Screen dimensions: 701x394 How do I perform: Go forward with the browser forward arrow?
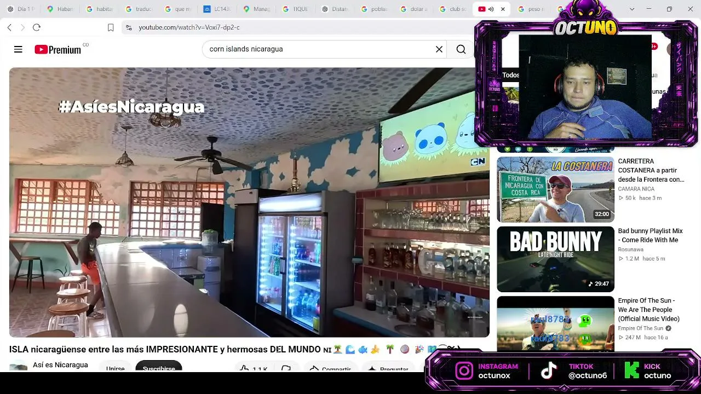point(22,27)
